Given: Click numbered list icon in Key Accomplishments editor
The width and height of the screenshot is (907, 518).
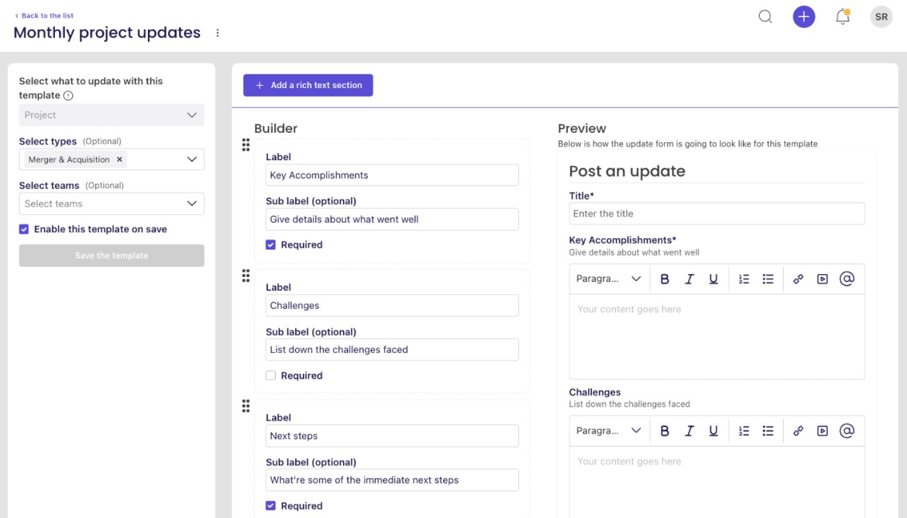Looking at the screenshot, I should [x=744, y=279].
